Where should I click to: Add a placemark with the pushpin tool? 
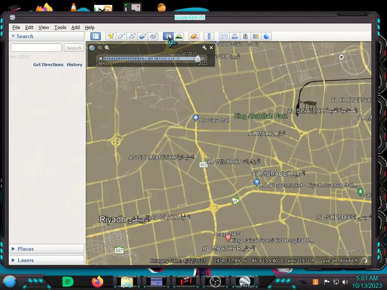pyautogui.click(x=111, y=37)
